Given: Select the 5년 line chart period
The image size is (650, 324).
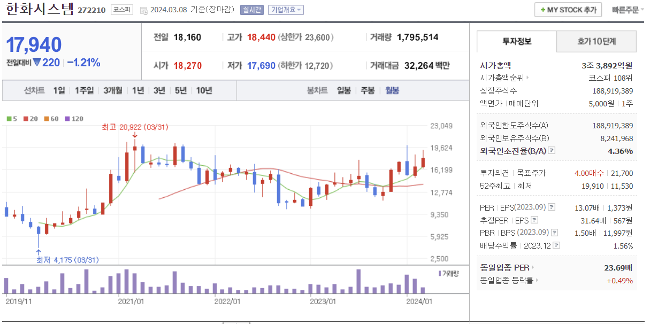Looking at the screenshot, I should [x=180, y=90].
